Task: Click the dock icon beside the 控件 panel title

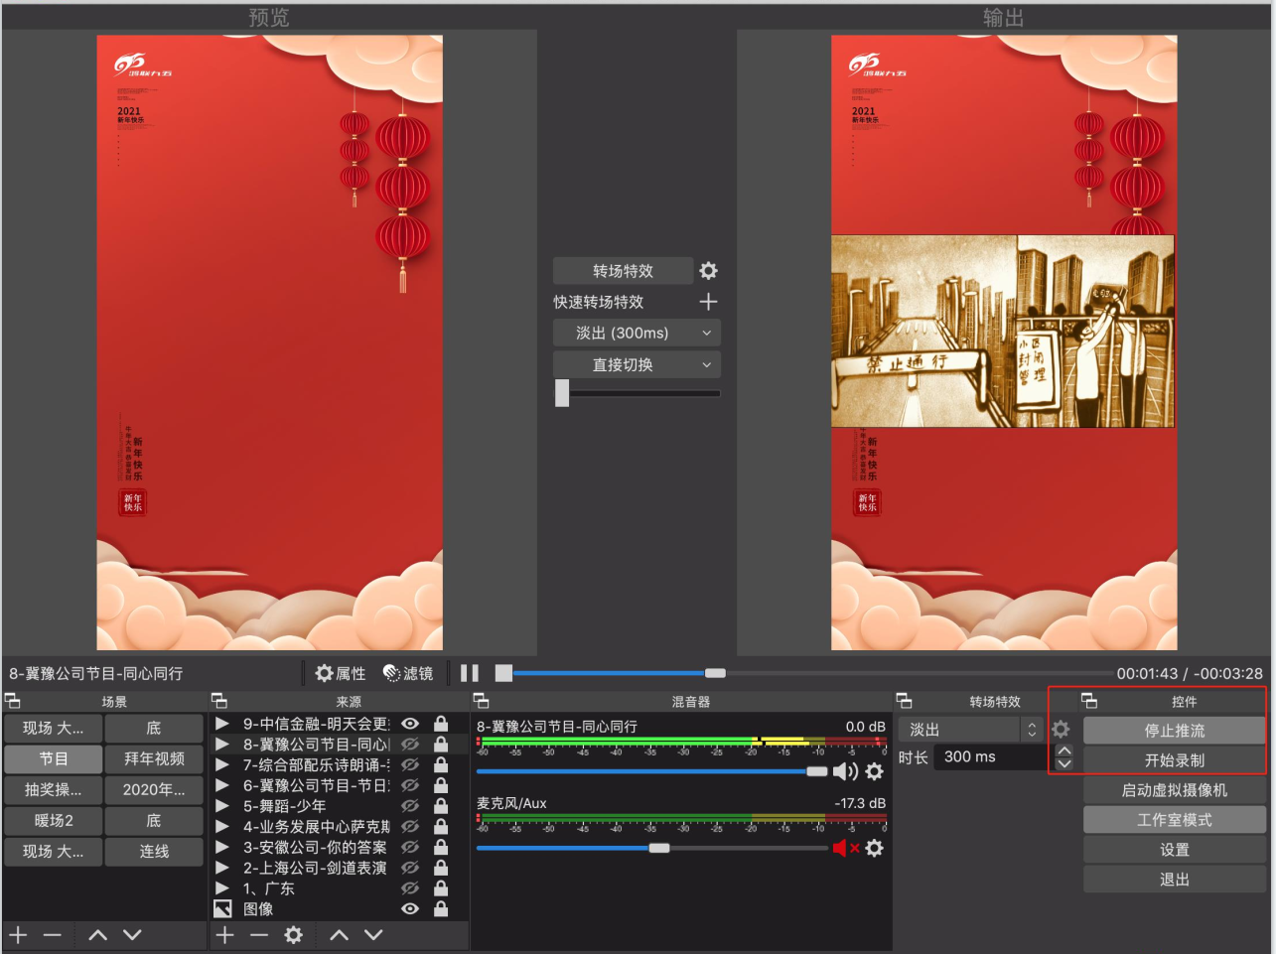Action: coord(1089,701)
